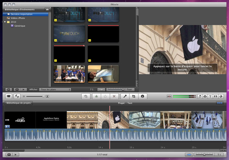Toggle the project view with blue dots button
Screen dimensions: 229x160
click(220, 103)
